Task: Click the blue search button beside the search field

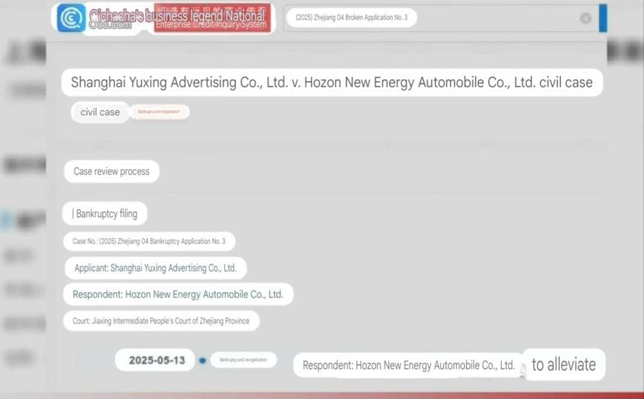Action: (x=603, y=17)
